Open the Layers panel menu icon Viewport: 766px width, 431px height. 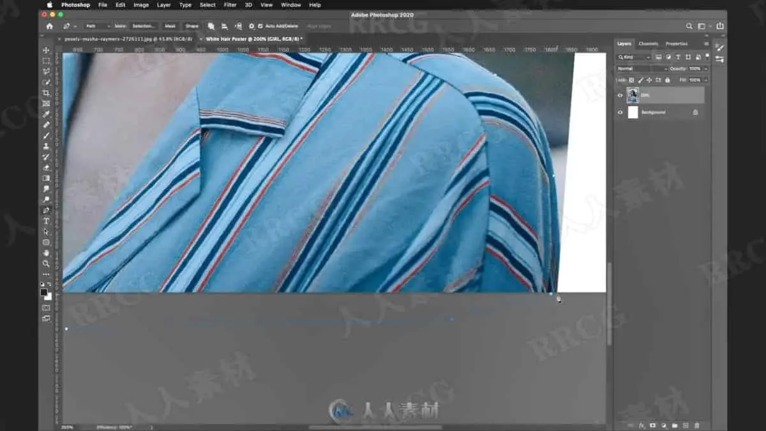(706, 44)
